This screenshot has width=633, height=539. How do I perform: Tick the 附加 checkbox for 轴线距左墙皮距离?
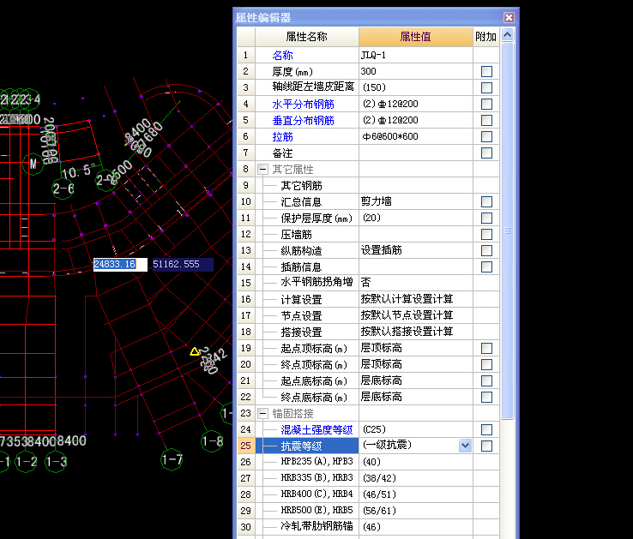486,87
